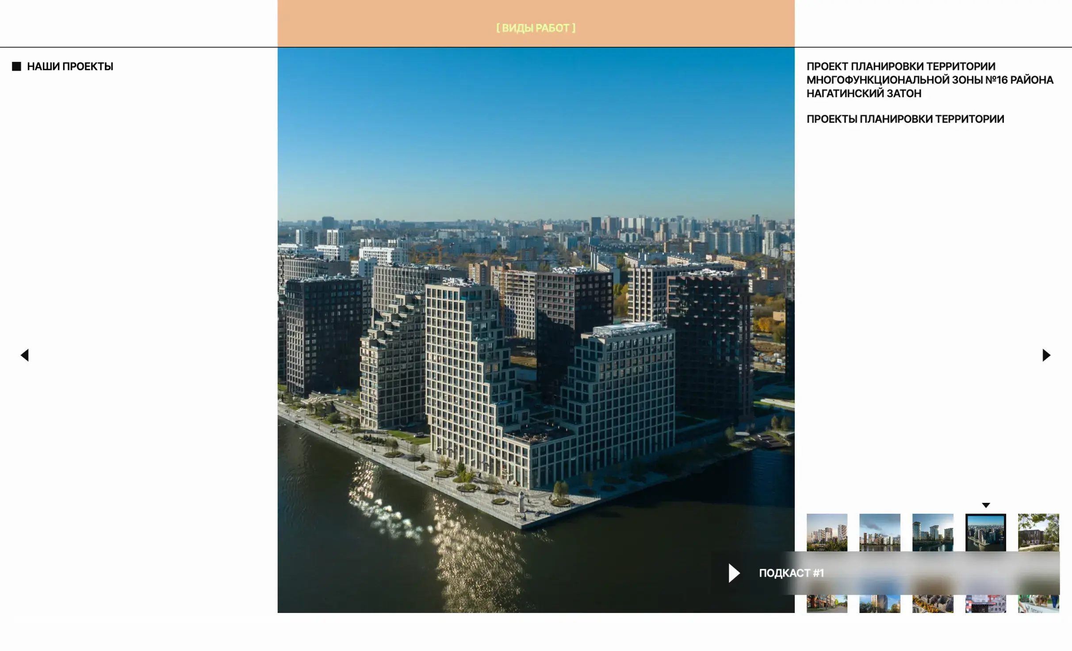
Task: Select first thumbnail with multicolored towers
Action: (x=827, y=532)
